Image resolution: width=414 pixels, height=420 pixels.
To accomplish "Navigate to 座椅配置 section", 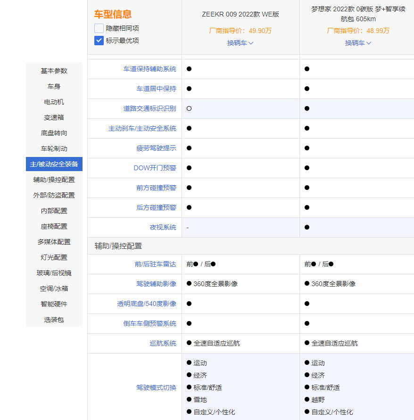I will click(54, 226).
